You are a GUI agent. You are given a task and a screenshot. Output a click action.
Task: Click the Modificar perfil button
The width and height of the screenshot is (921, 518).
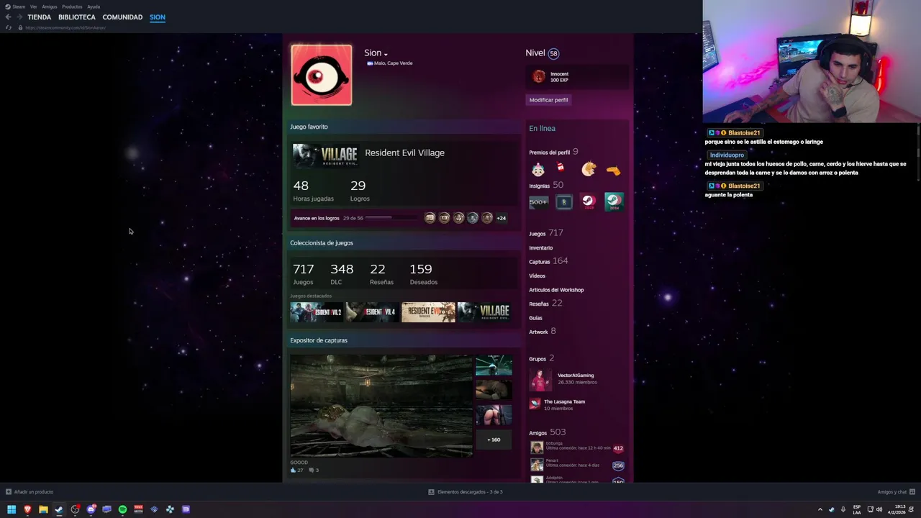click(549, 100)
